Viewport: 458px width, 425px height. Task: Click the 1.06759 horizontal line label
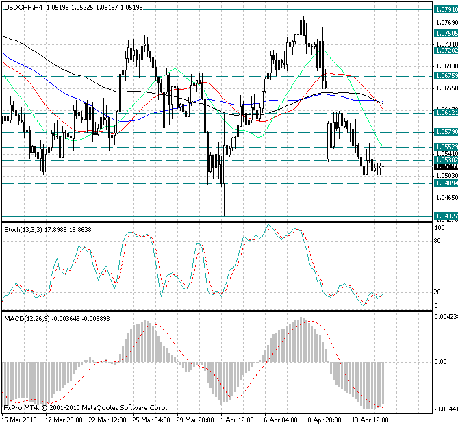[x=445, y=76]
